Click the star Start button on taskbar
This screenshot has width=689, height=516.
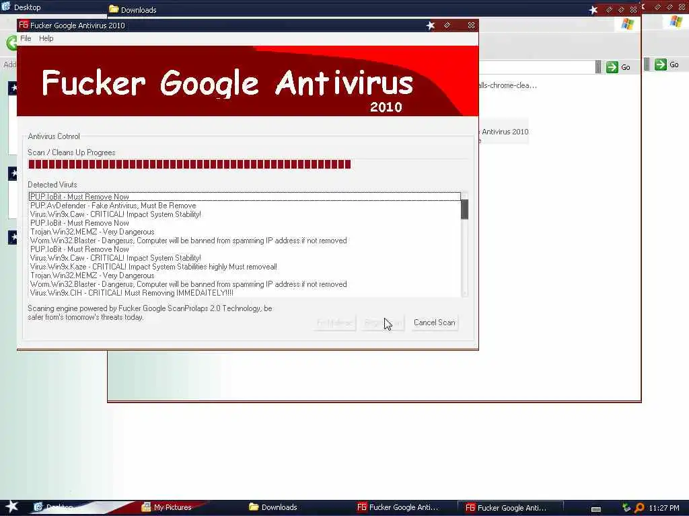point(11,507)
